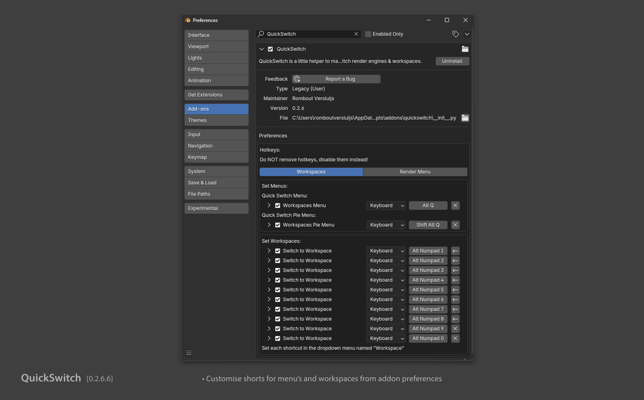
Task: Expand the Workspaces Pie Menu keymap entry
Action: coord(269,225)
